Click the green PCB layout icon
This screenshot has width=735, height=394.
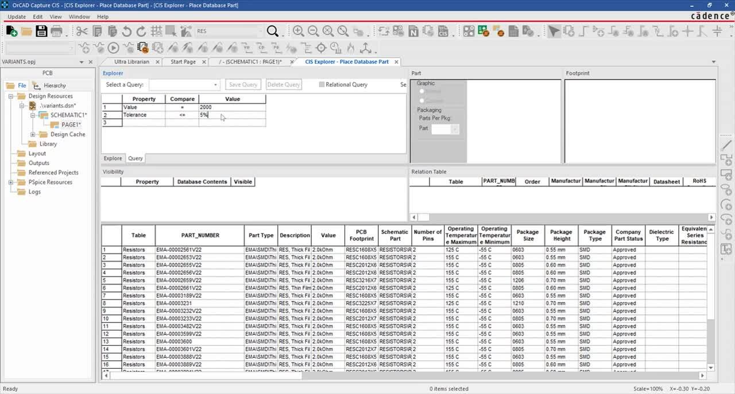point(484,31)
